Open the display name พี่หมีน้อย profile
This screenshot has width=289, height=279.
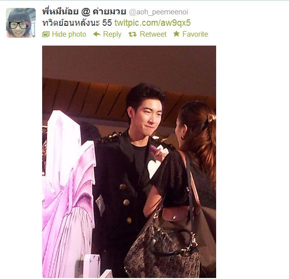pos(60,11)
